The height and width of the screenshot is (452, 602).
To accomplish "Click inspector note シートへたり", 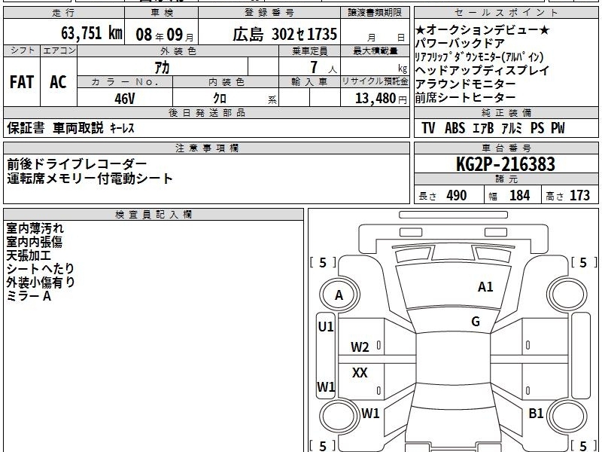I will (x=41, y=269).
